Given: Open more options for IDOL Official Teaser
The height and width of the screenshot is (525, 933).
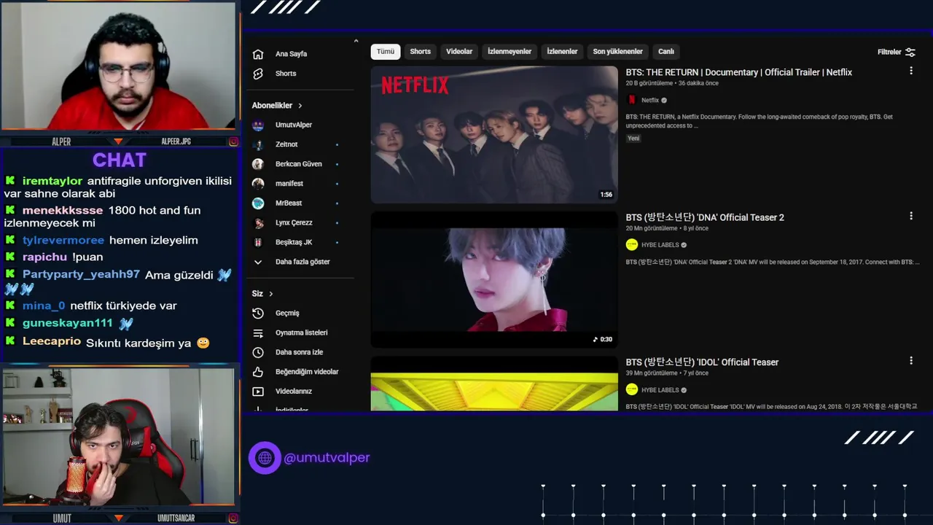Looking at the screenshot, I should (911, 360).
